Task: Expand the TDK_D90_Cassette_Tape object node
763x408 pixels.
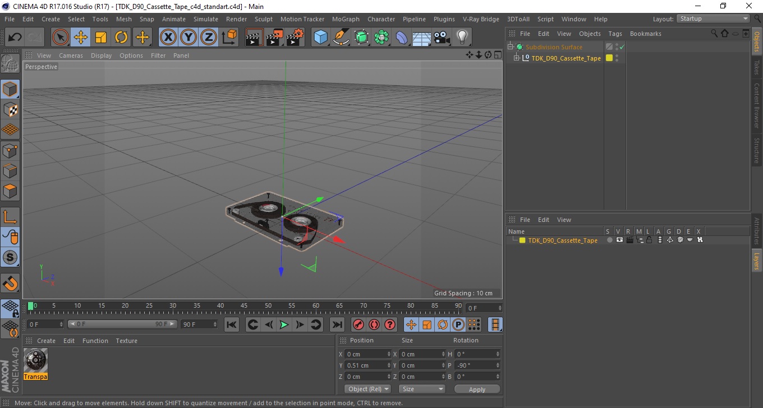Action: (x=517, y=58)
